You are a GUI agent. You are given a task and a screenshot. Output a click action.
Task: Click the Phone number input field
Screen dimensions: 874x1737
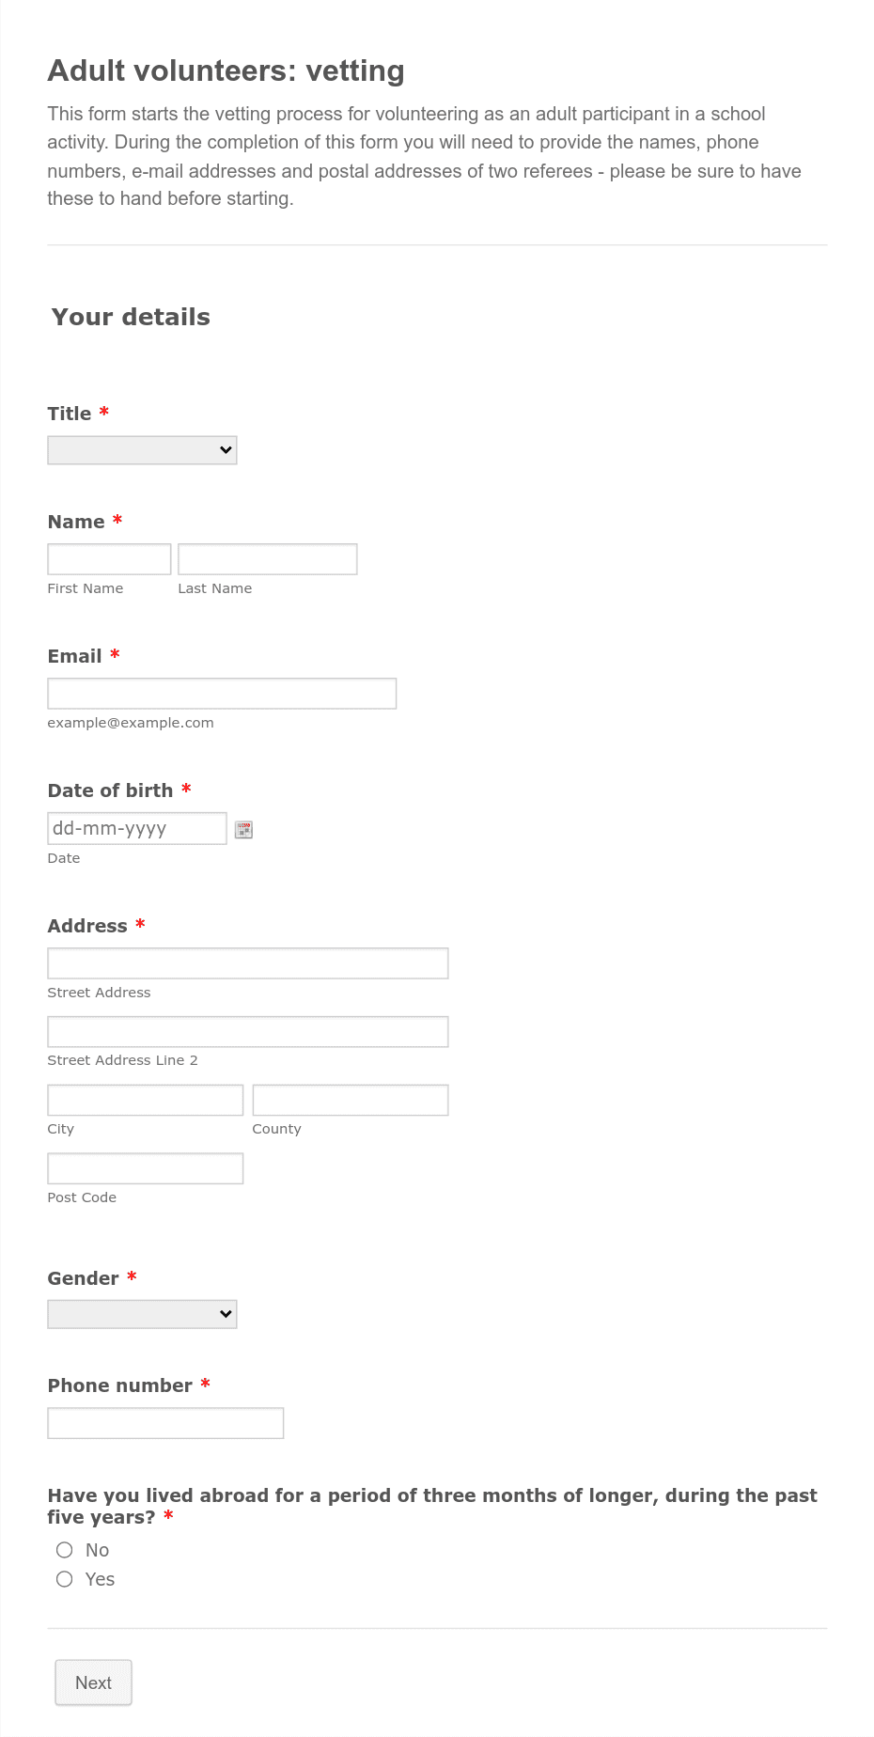(x=165, y=1422)
